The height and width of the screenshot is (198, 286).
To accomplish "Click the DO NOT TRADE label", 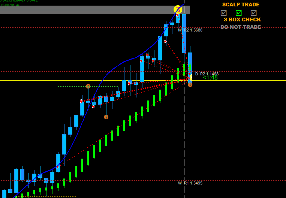I will coord(241,27).
